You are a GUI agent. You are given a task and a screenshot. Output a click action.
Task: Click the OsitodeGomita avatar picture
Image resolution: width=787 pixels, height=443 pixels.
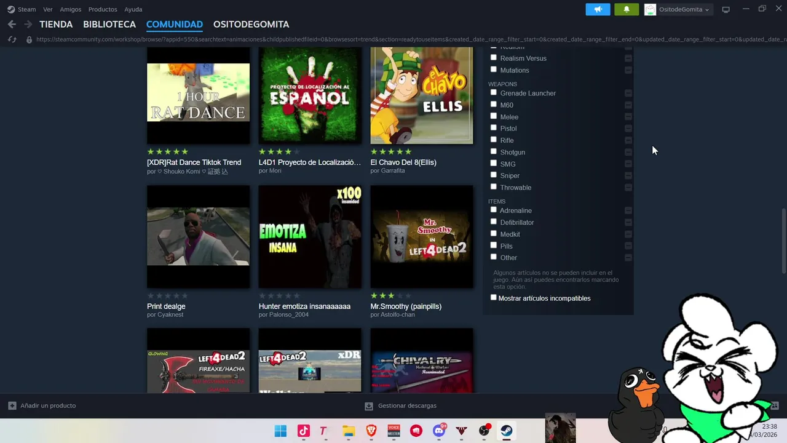pyautogui.click(x=650, y=9)
